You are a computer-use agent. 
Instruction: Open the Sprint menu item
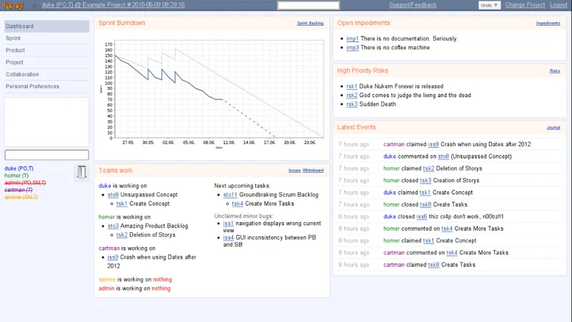pos(13,39)
